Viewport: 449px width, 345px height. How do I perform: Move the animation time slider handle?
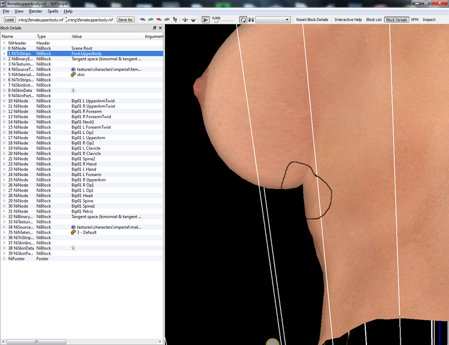click(x=216, y=21)
